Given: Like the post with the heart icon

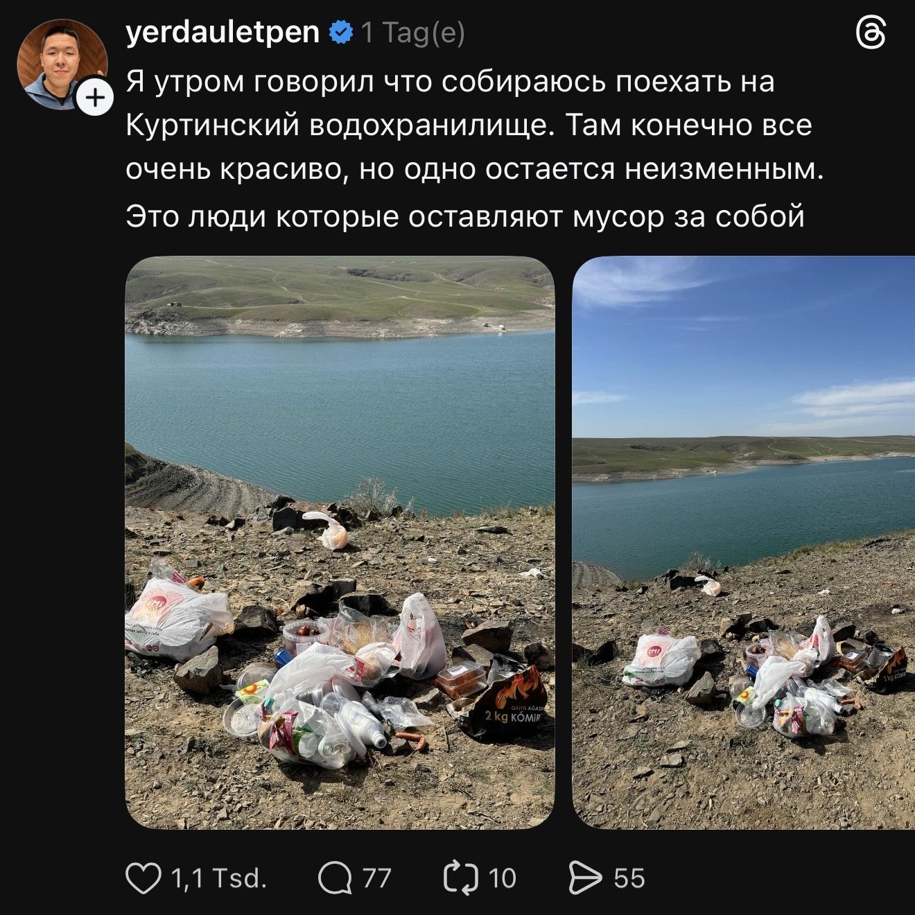Looking at the screenshot, I should point(143,878).
